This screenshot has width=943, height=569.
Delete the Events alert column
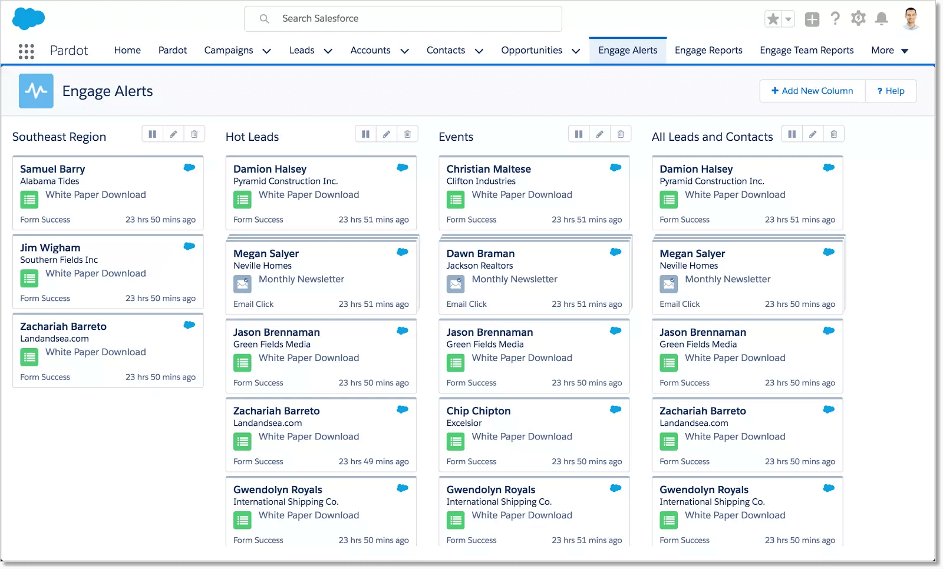pyautogui.click(x=620, y=134)
